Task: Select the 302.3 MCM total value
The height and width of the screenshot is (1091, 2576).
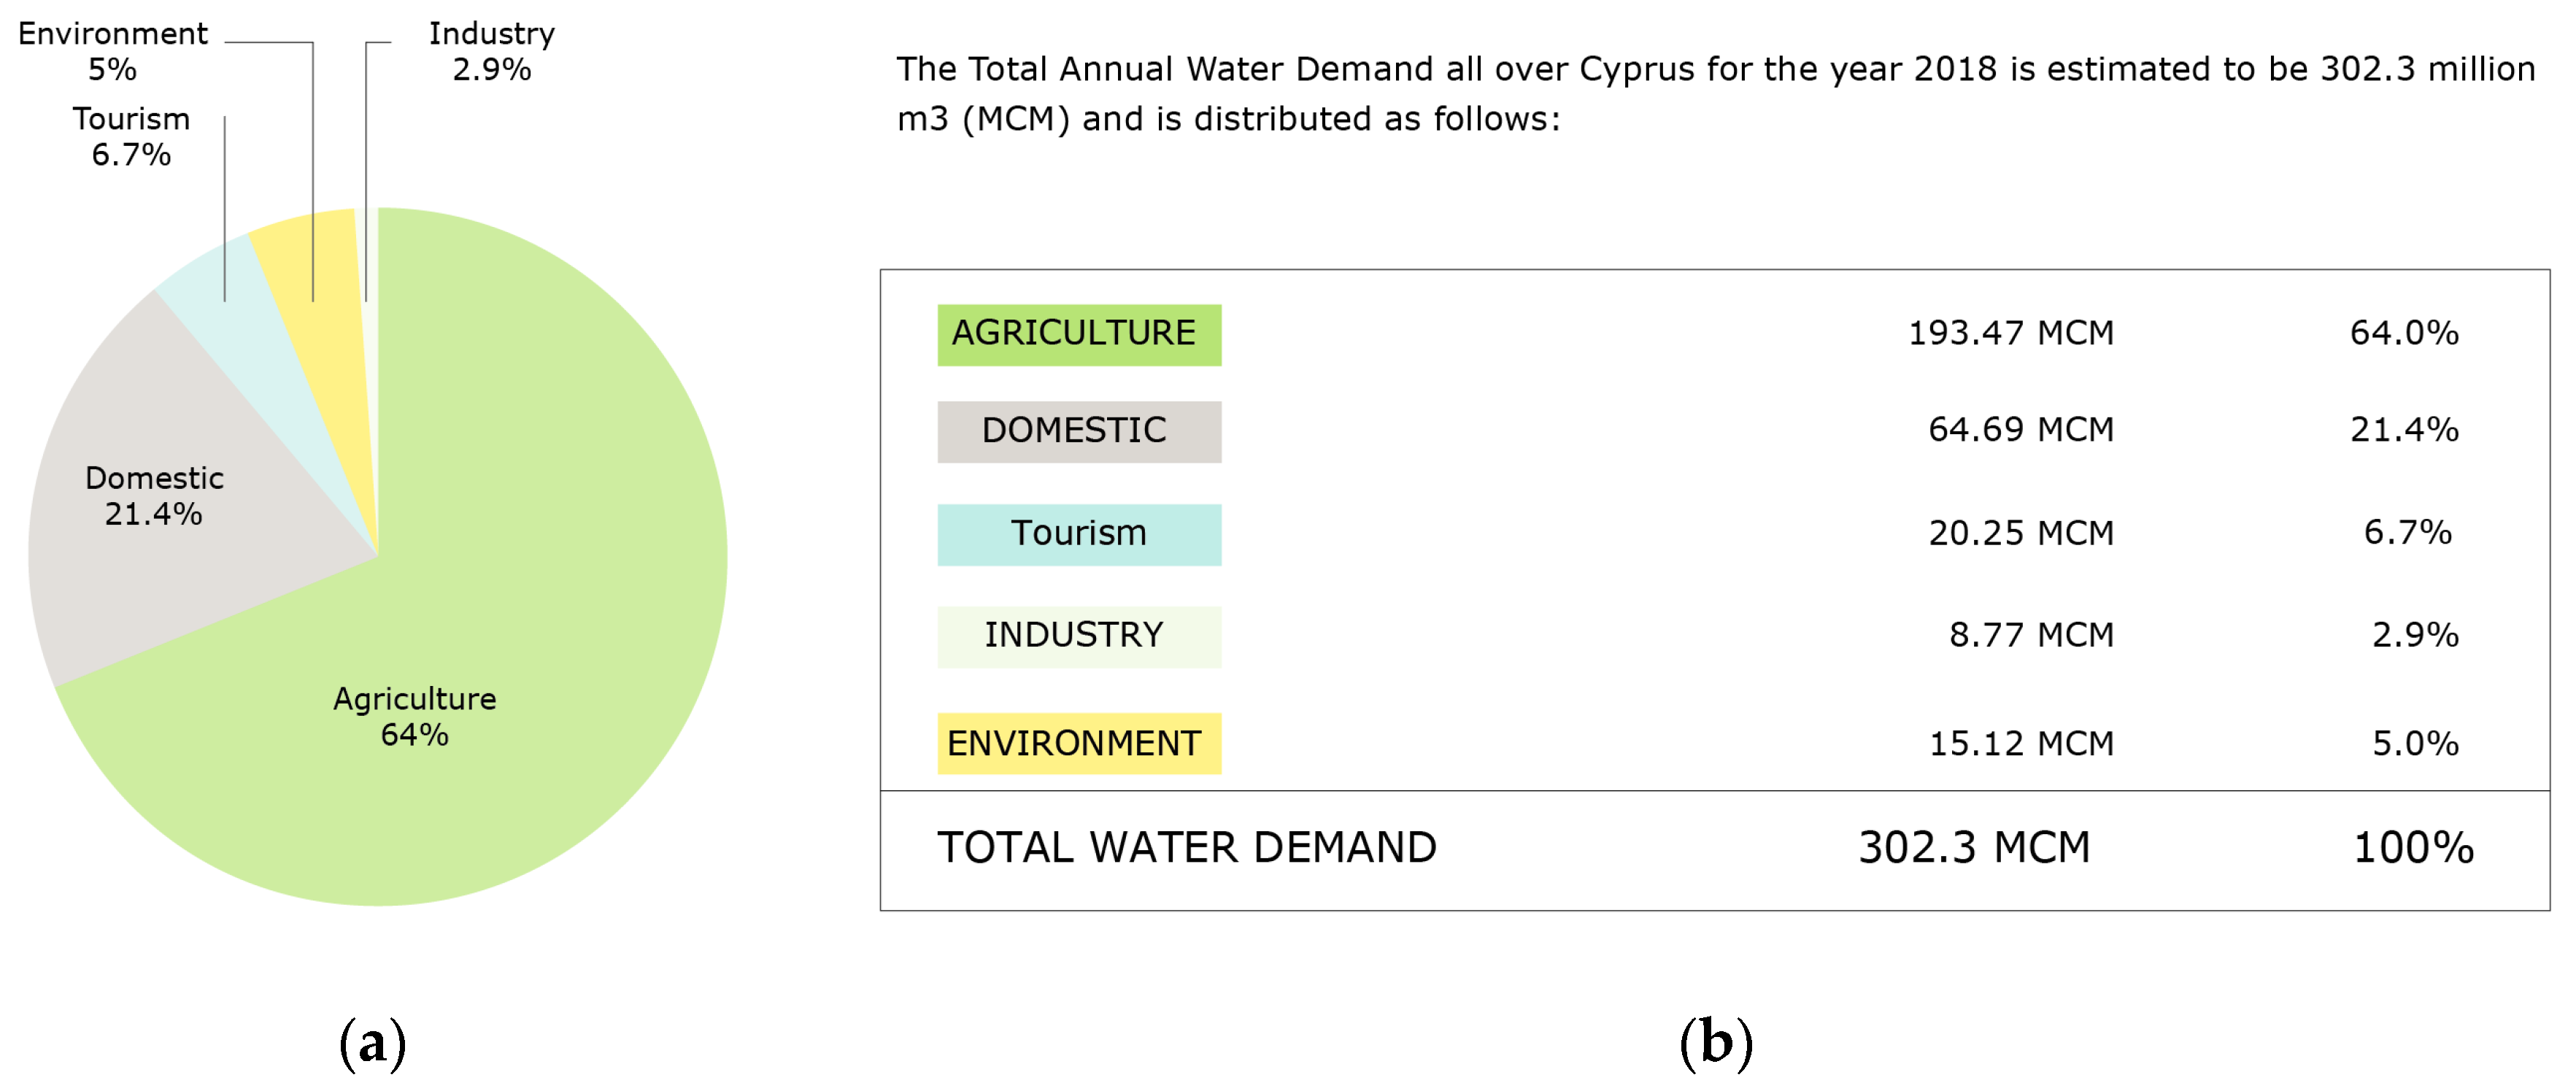Action: point(1973,848)
